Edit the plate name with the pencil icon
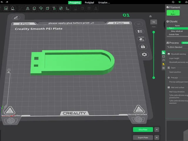 tap(16, 18)
